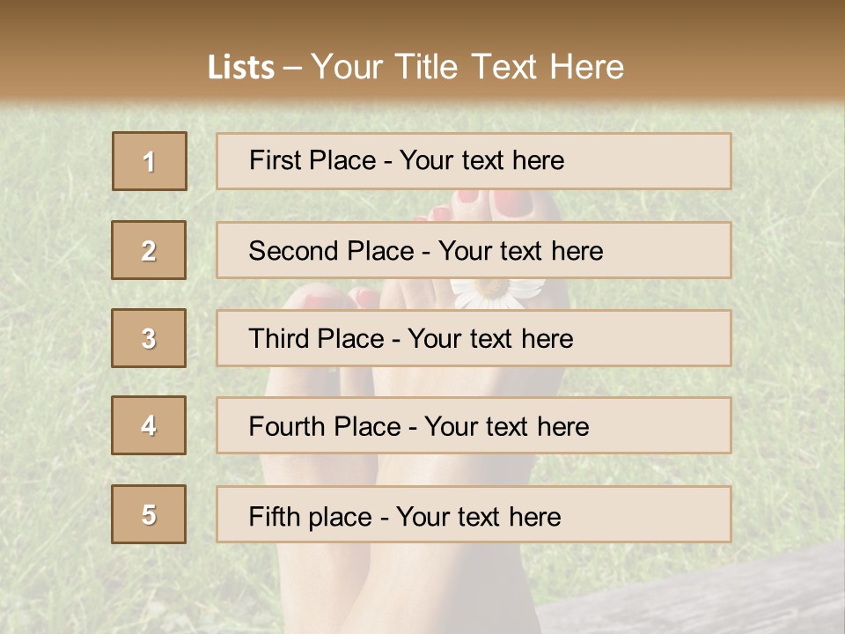Select the 'Fifth place' text box
The image size is (845, 634).
coord(474,514)
